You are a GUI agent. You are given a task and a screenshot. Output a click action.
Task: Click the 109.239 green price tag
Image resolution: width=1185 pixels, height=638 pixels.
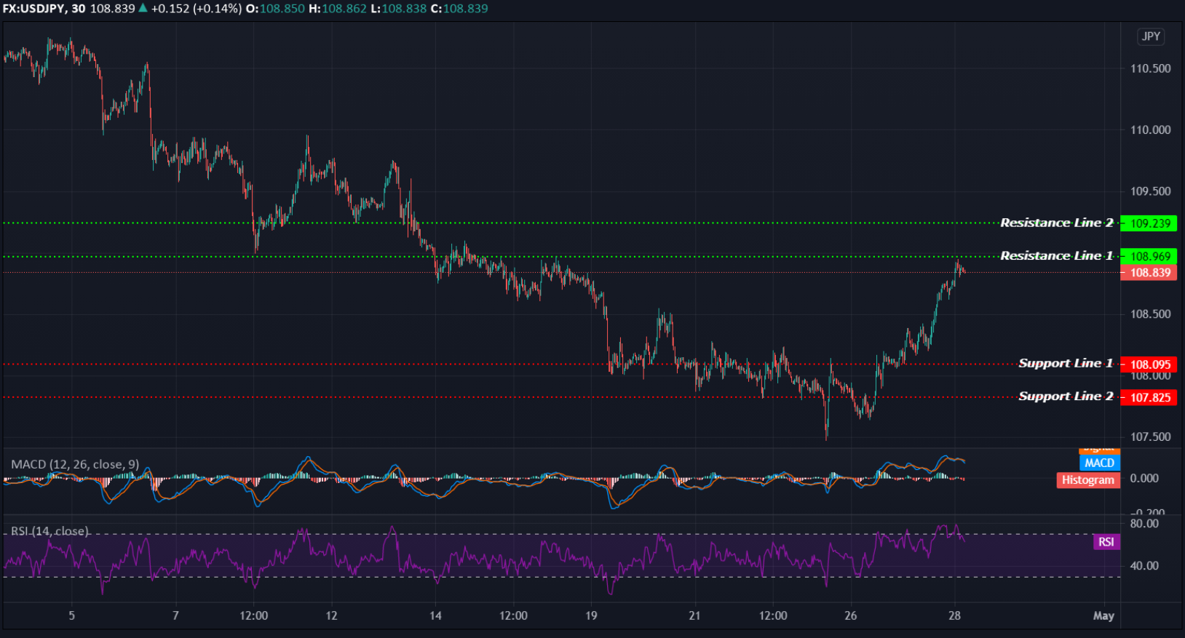pyautogui.click(x=1149, y=223)
